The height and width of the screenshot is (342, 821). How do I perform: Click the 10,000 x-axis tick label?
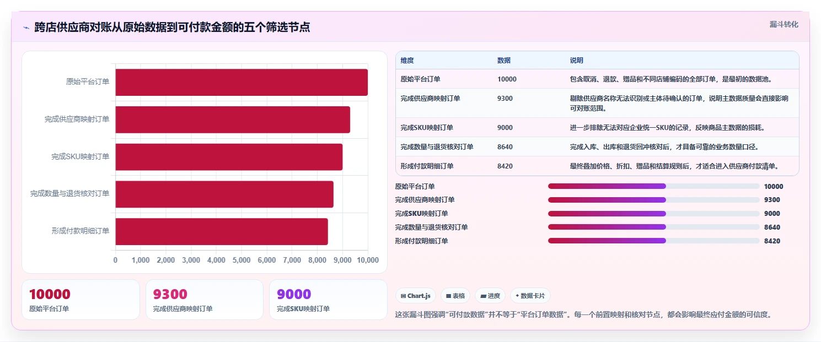point(368,260)
